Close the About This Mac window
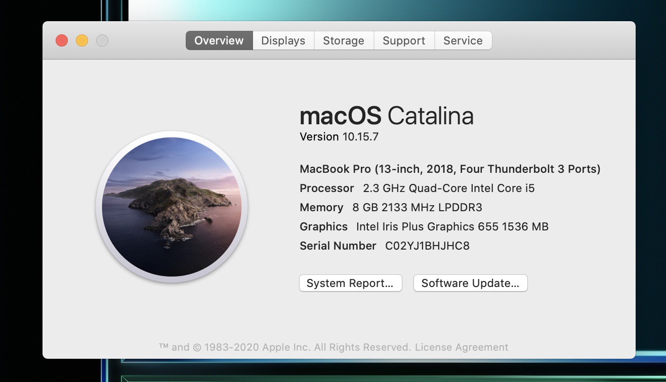Image resolution: width=666 pixels, height=382 pixels. [62, 40]
